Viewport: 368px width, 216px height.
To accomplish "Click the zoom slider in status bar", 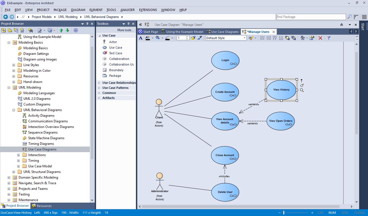I will pos(284,213).
